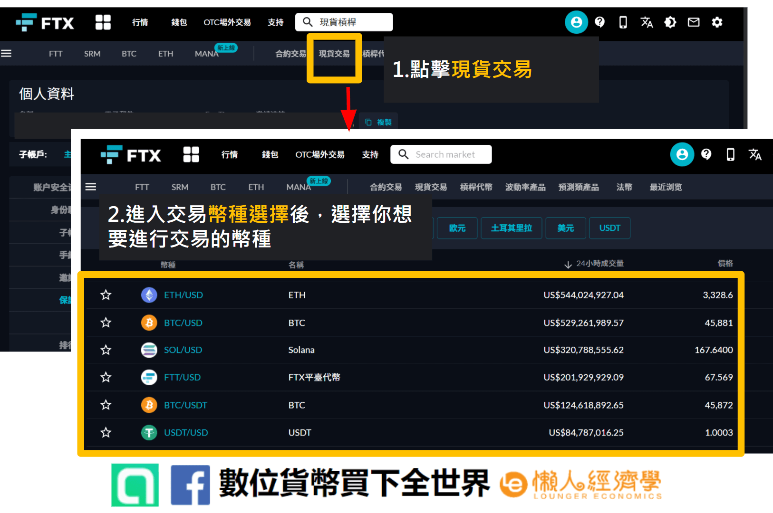Open the mail envelope icon in back window
This screenshot has height=513, width=773.
(694, 22)
